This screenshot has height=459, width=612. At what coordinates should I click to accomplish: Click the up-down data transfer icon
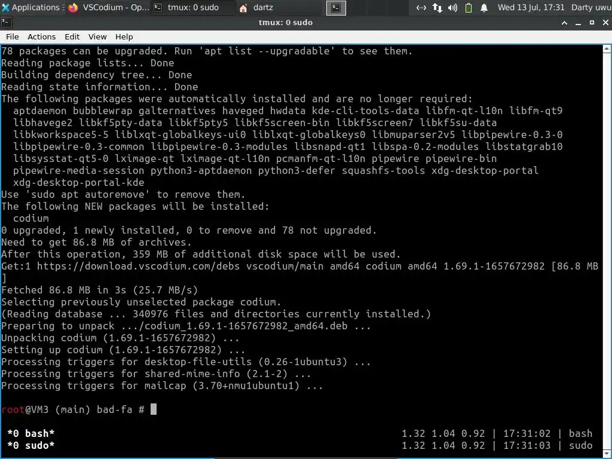[437, 8]
